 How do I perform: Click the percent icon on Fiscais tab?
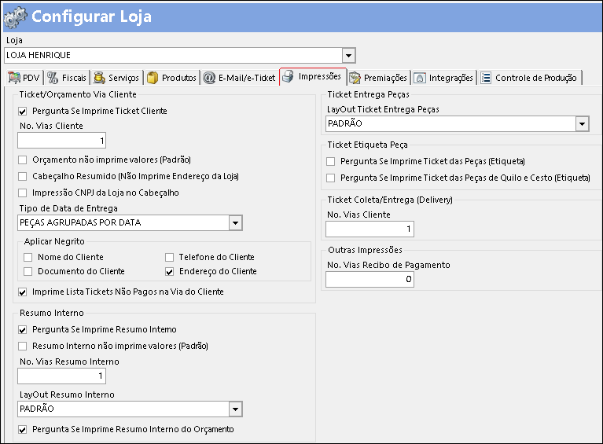(53, 78)
